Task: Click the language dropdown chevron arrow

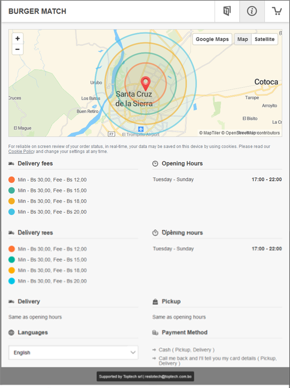Action: pos(133,352)
